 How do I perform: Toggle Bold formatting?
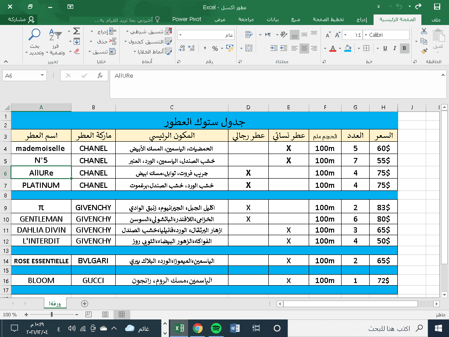(x=404, y=48)
